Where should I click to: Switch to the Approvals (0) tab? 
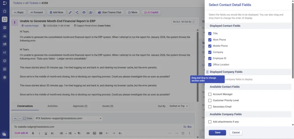pyautogui.click(x=80, y=106)
